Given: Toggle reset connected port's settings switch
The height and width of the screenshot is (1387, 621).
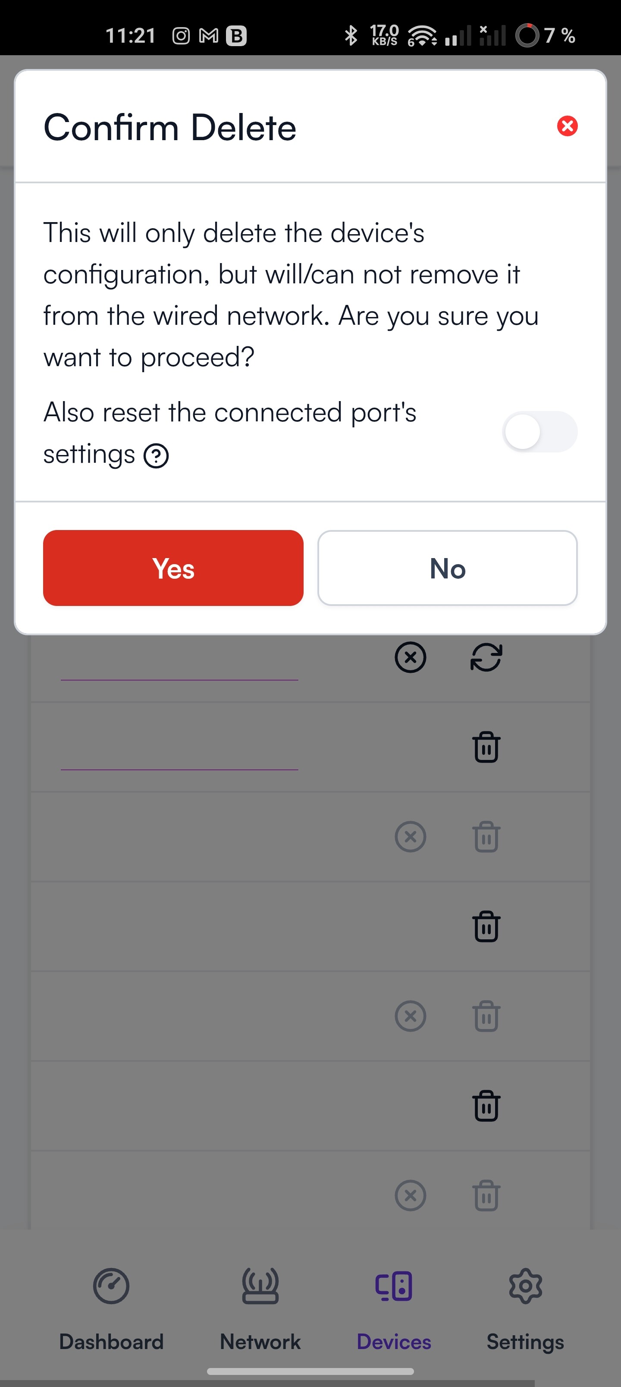Looking at the screenshot, I should [539, 432].
